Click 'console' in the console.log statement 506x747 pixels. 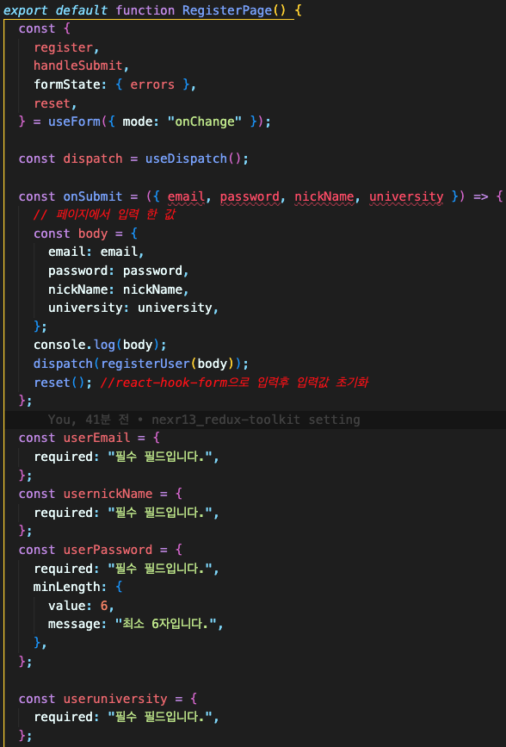pyautogui.click(x=59, y=345)
